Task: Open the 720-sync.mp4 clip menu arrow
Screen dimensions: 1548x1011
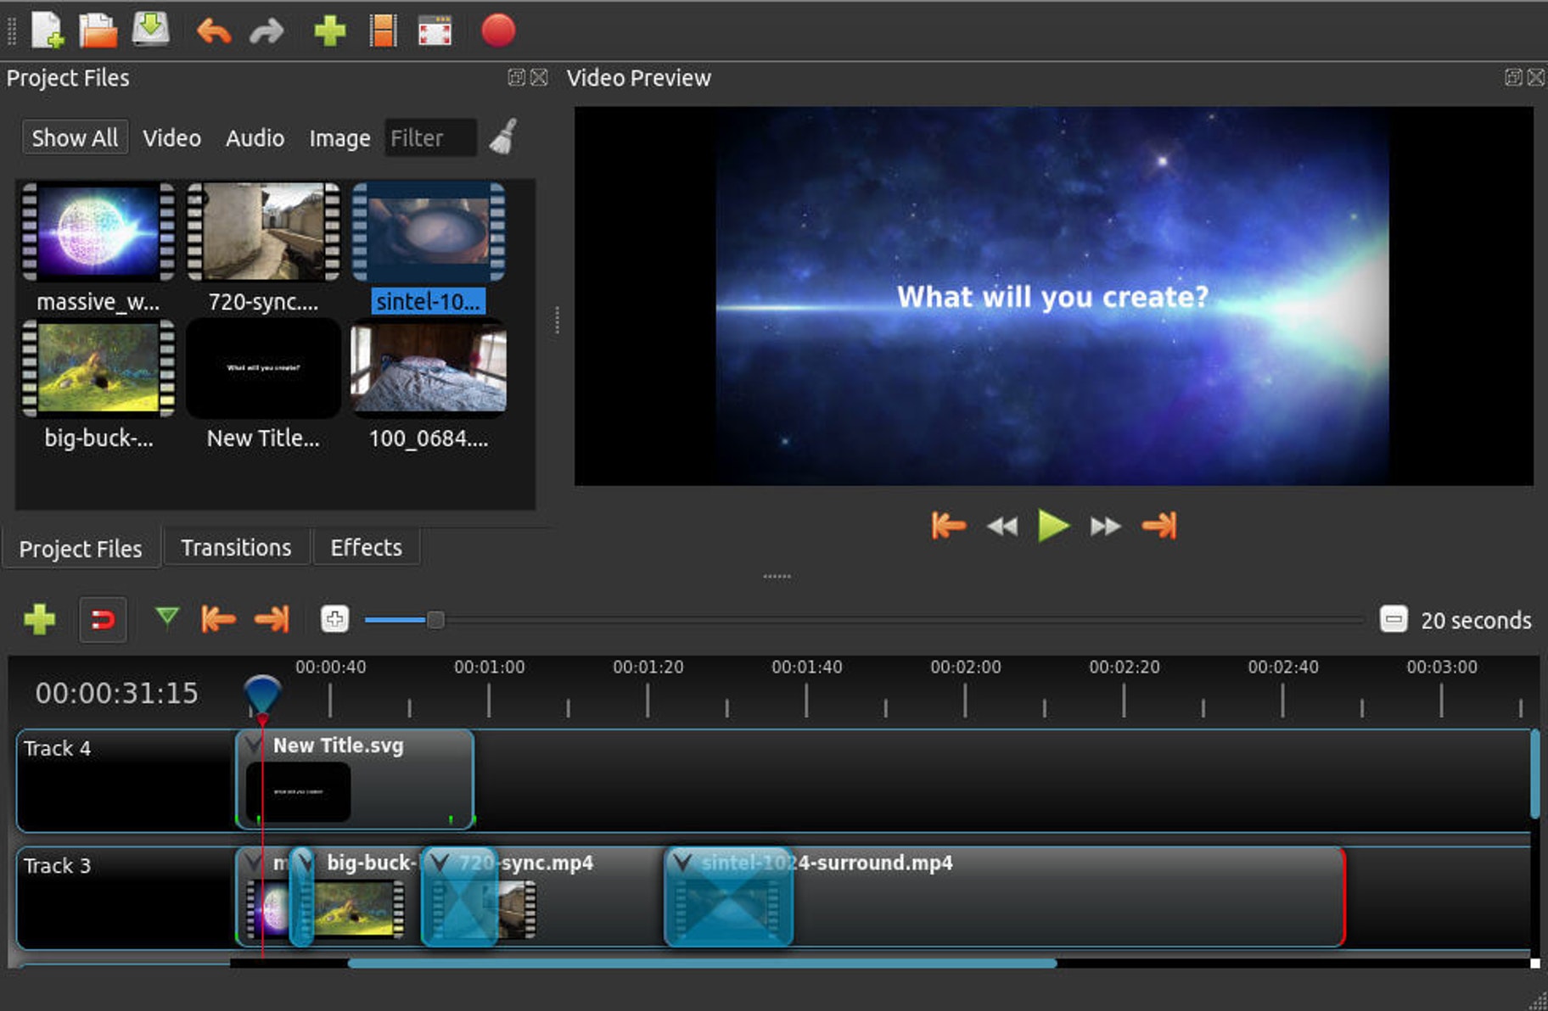Action: [439, 863]
